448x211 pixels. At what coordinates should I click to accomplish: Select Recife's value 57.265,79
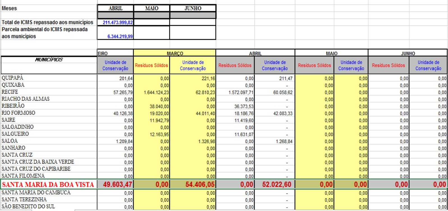123,93
